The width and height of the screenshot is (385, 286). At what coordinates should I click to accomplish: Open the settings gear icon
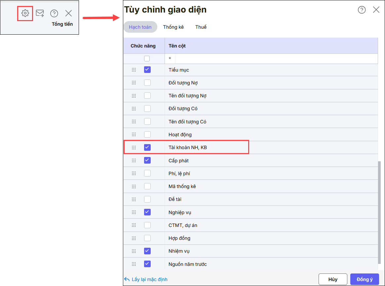[x=25, y=13]
